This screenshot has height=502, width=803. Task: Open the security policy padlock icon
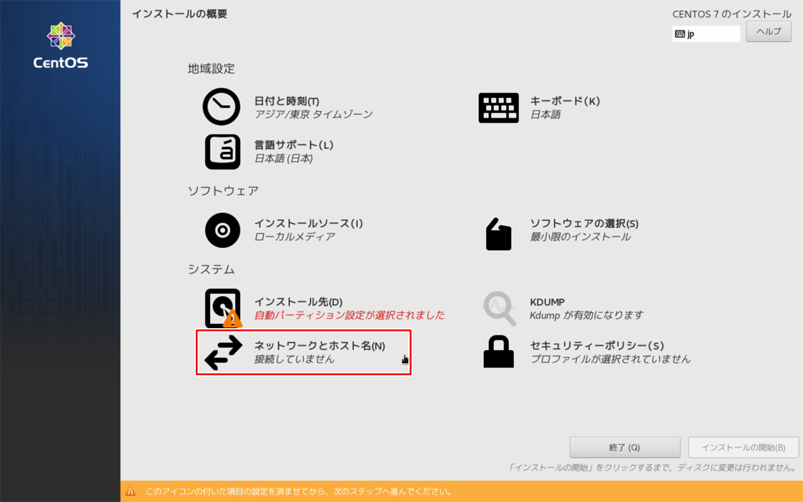point(499,351)
